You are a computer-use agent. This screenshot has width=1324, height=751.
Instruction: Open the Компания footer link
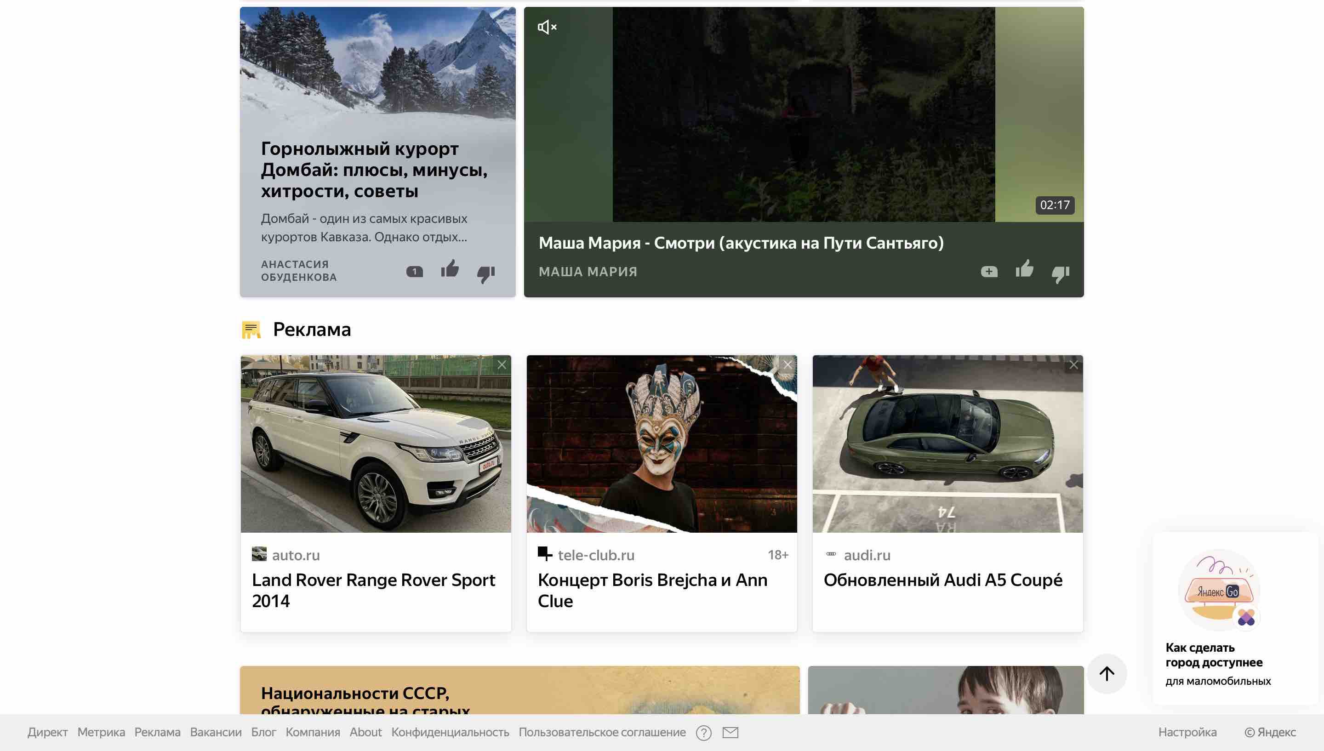point(313,733)
